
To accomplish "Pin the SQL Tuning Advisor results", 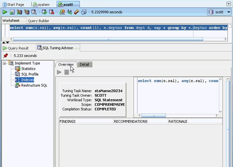I will pos(5,56).
